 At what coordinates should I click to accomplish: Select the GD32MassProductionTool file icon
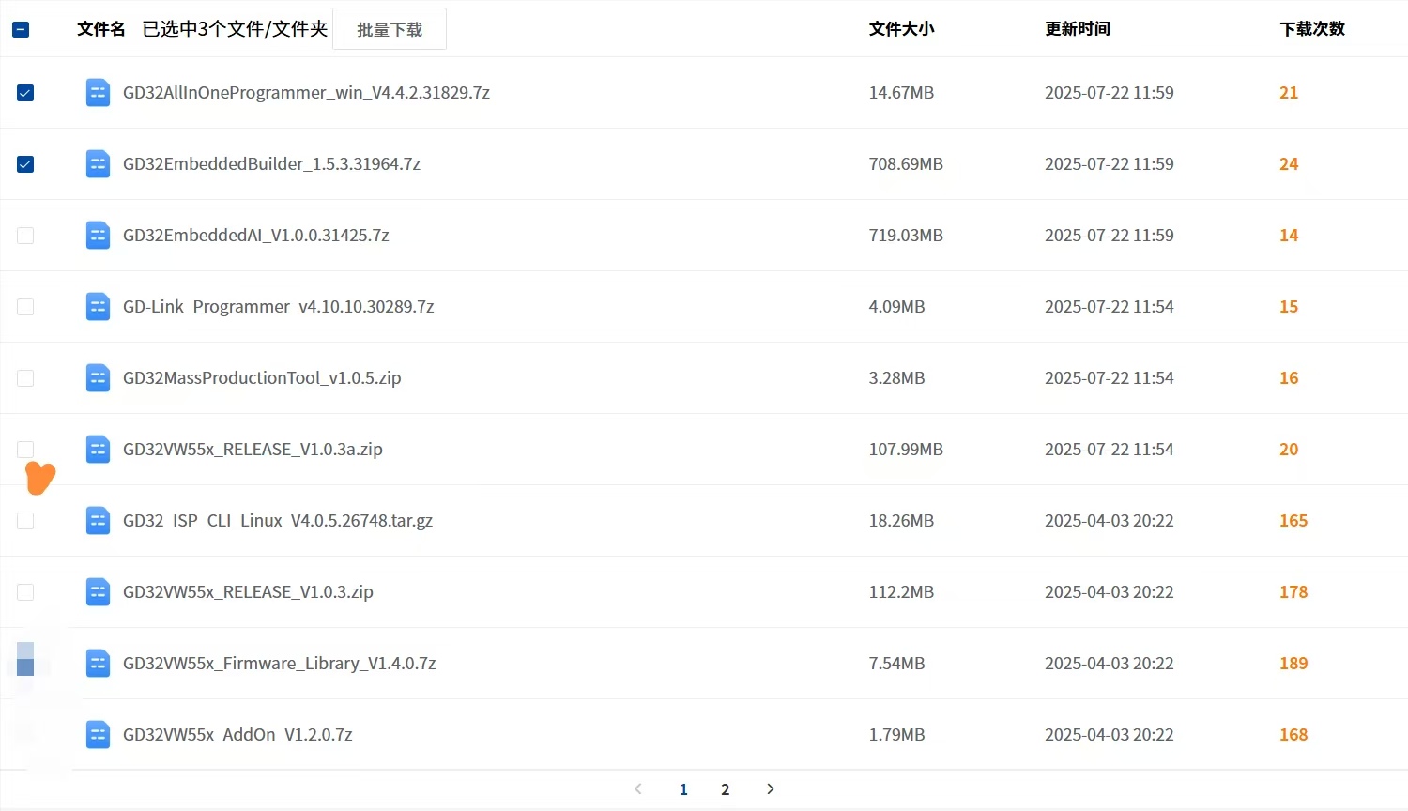pyautogui.click(x=98, y=378)
